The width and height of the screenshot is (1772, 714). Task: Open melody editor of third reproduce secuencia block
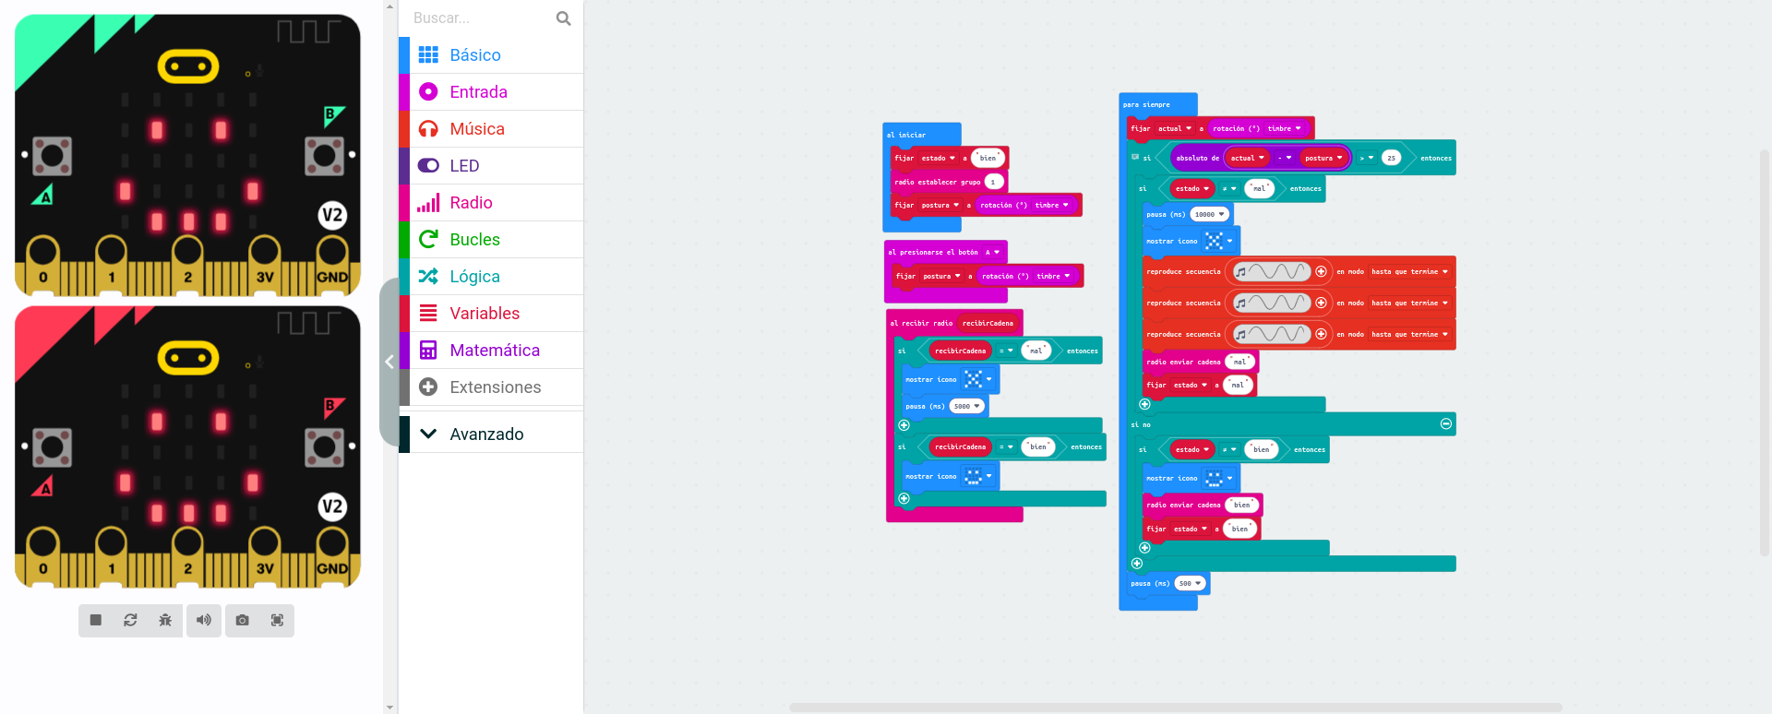click(x=1273, y=334)
